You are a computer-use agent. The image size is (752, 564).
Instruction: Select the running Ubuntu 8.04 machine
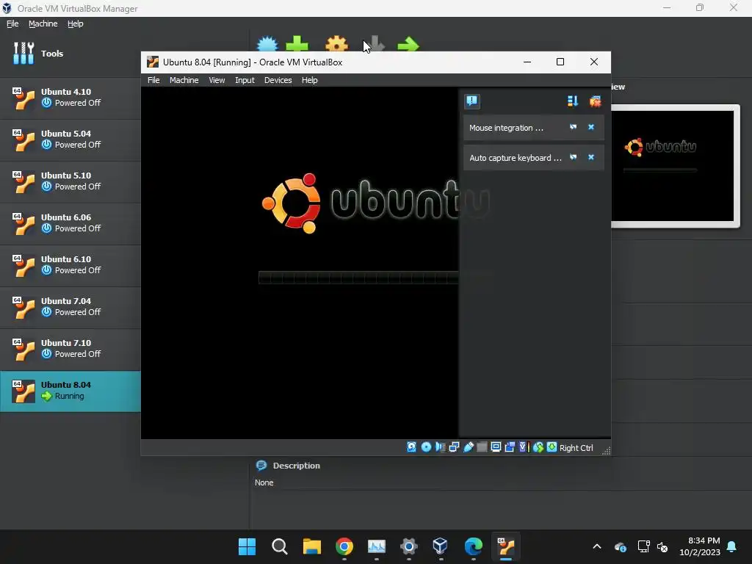(x=70, y=391)
